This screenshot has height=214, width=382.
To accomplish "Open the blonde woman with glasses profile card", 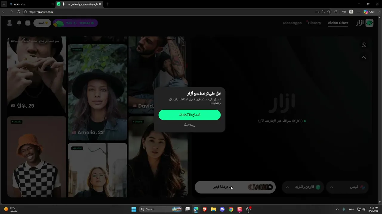I will 97,170.
